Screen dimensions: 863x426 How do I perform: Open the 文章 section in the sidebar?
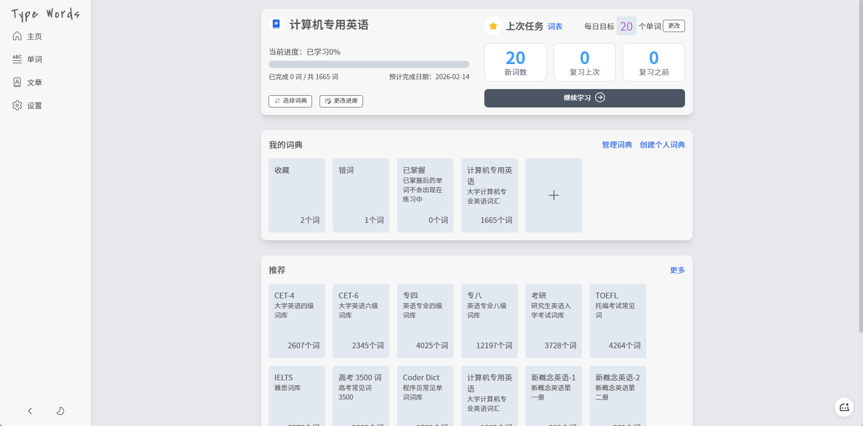(x=34, y=82)
